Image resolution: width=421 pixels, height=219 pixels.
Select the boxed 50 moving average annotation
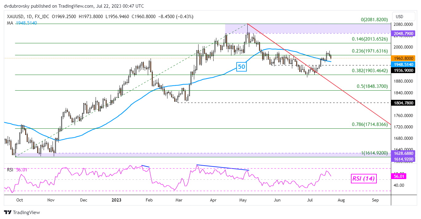pos(241,66)
